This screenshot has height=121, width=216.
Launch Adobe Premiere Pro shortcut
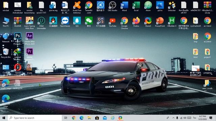pos(29,52)
